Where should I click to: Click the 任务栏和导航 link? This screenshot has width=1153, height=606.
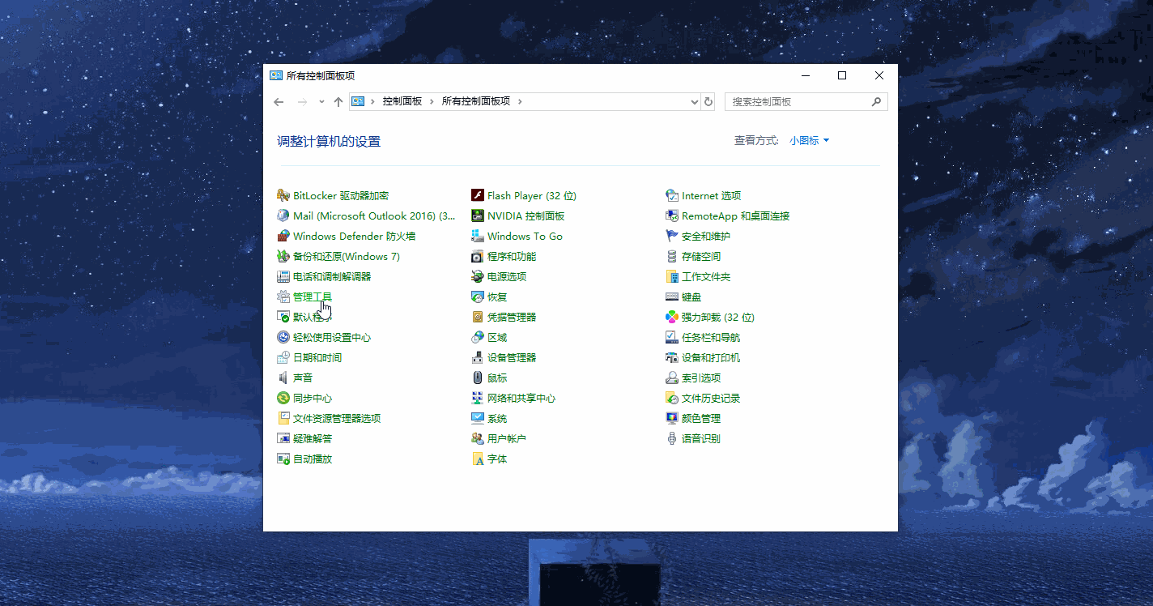pos(711,337)
